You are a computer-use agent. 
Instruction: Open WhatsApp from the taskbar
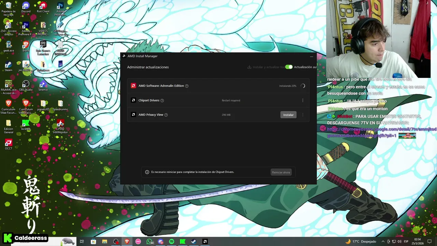tap(150, 242)
